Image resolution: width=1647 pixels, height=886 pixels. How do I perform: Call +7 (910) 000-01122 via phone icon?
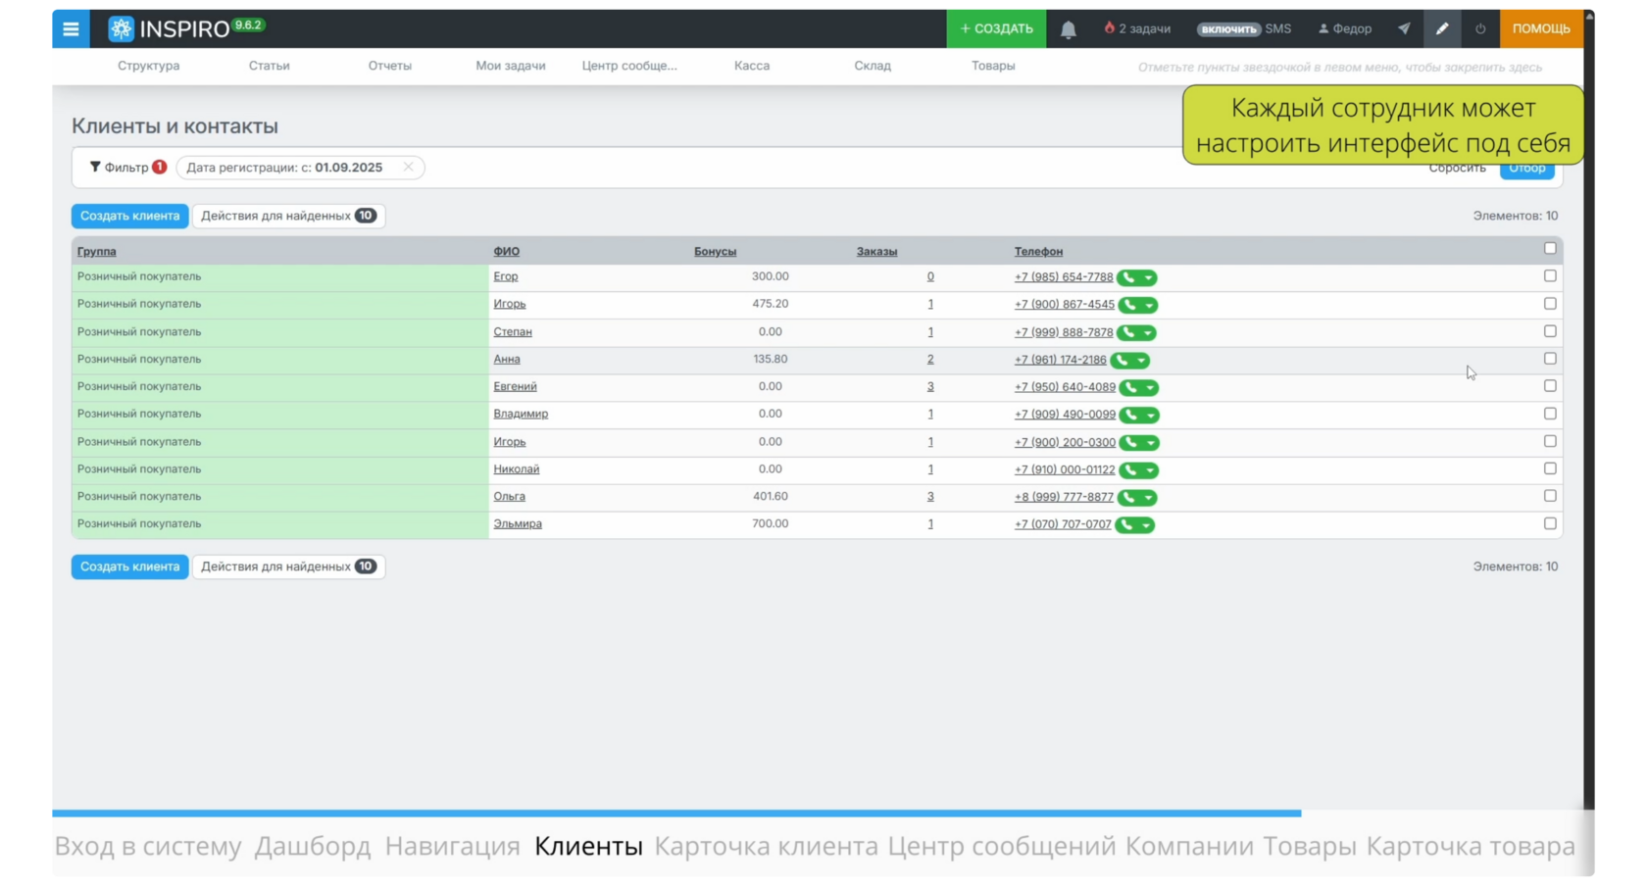click(1130, 470)
